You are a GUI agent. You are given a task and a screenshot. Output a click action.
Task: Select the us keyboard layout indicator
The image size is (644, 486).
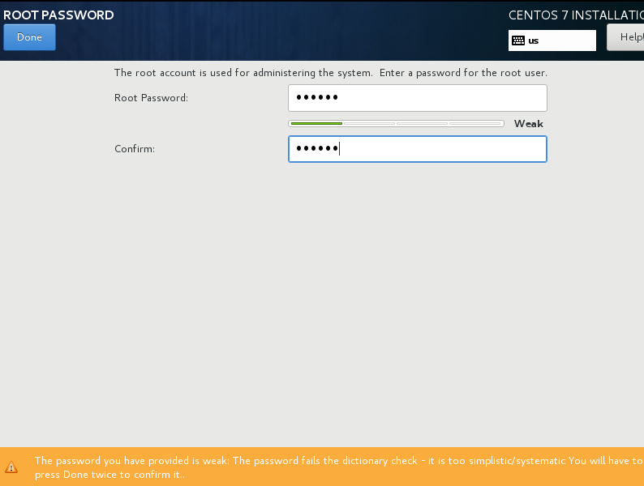[x=552, y=40]
